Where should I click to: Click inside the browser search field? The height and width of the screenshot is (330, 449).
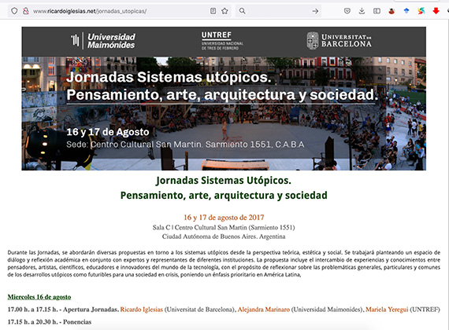point(278,11)
